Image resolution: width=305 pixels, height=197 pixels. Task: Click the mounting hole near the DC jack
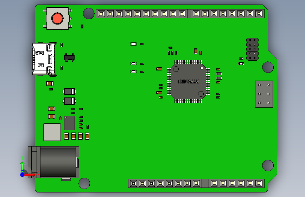tap(84, 183)
